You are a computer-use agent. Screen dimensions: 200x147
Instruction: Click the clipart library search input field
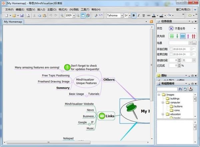167,89
